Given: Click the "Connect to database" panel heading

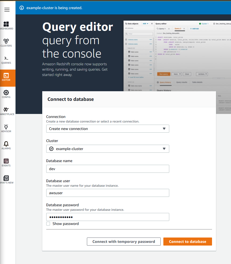Looking at the screenshot, I should [x=71, y=99].
